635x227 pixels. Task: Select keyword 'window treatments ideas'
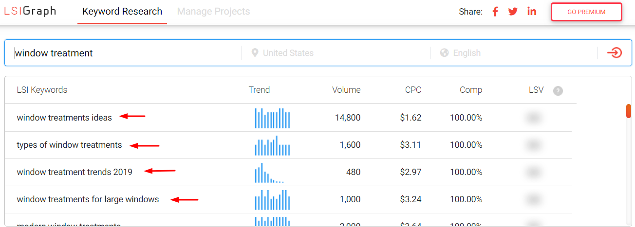tap(64, 118)
